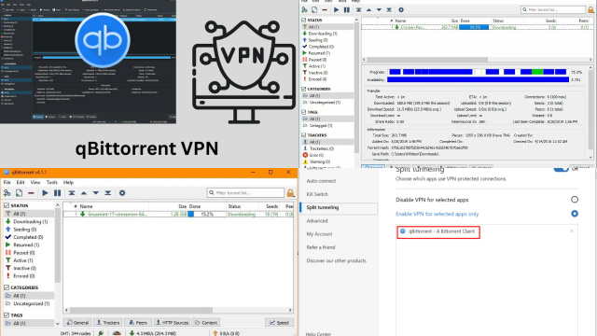Click Add torrent link icon in v4.1.1 window
The height and width of the screenshot is (336, 597).
pos(7,193)
